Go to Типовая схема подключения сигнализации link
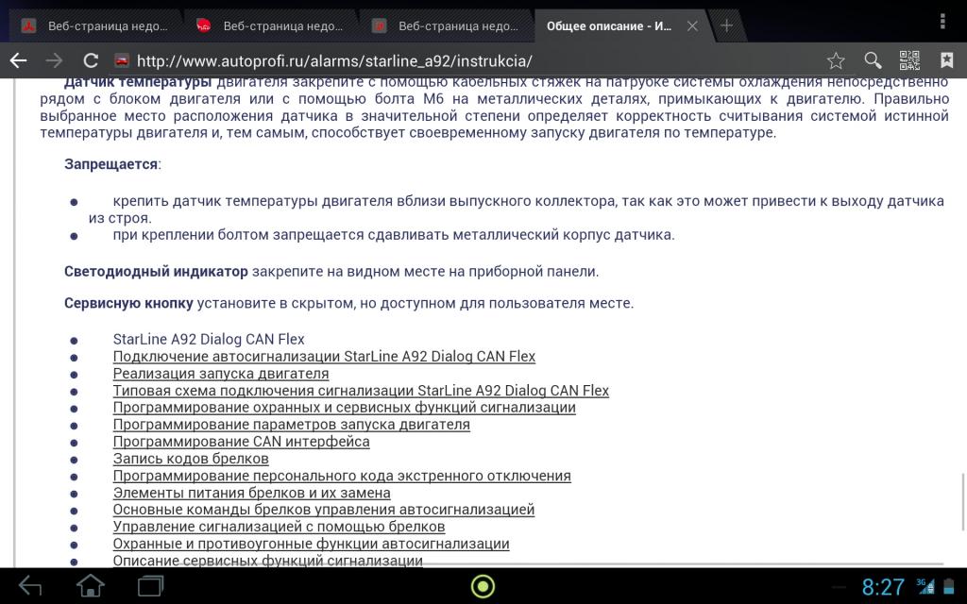 coord(361,391)
